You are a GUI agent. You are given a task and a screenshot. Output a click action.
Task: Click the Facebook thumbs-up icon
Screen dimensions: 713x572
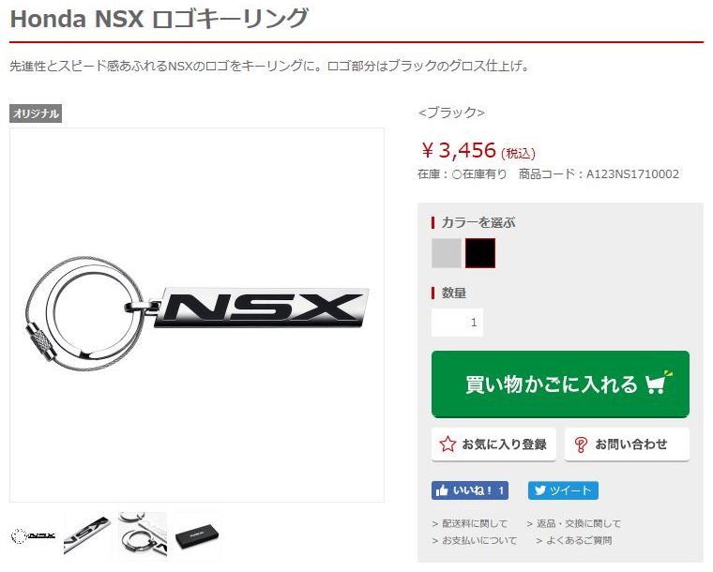[442, 490]
